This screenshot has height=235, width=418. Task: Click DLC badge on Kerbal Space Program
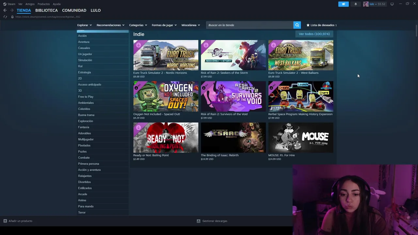point(274,86)
